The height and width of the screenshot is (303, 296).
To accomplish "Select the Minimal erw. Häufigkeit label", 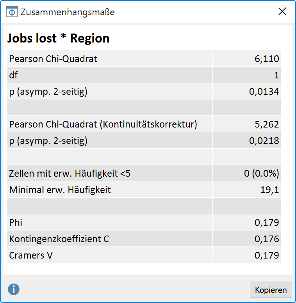I will tap(60, 190).
